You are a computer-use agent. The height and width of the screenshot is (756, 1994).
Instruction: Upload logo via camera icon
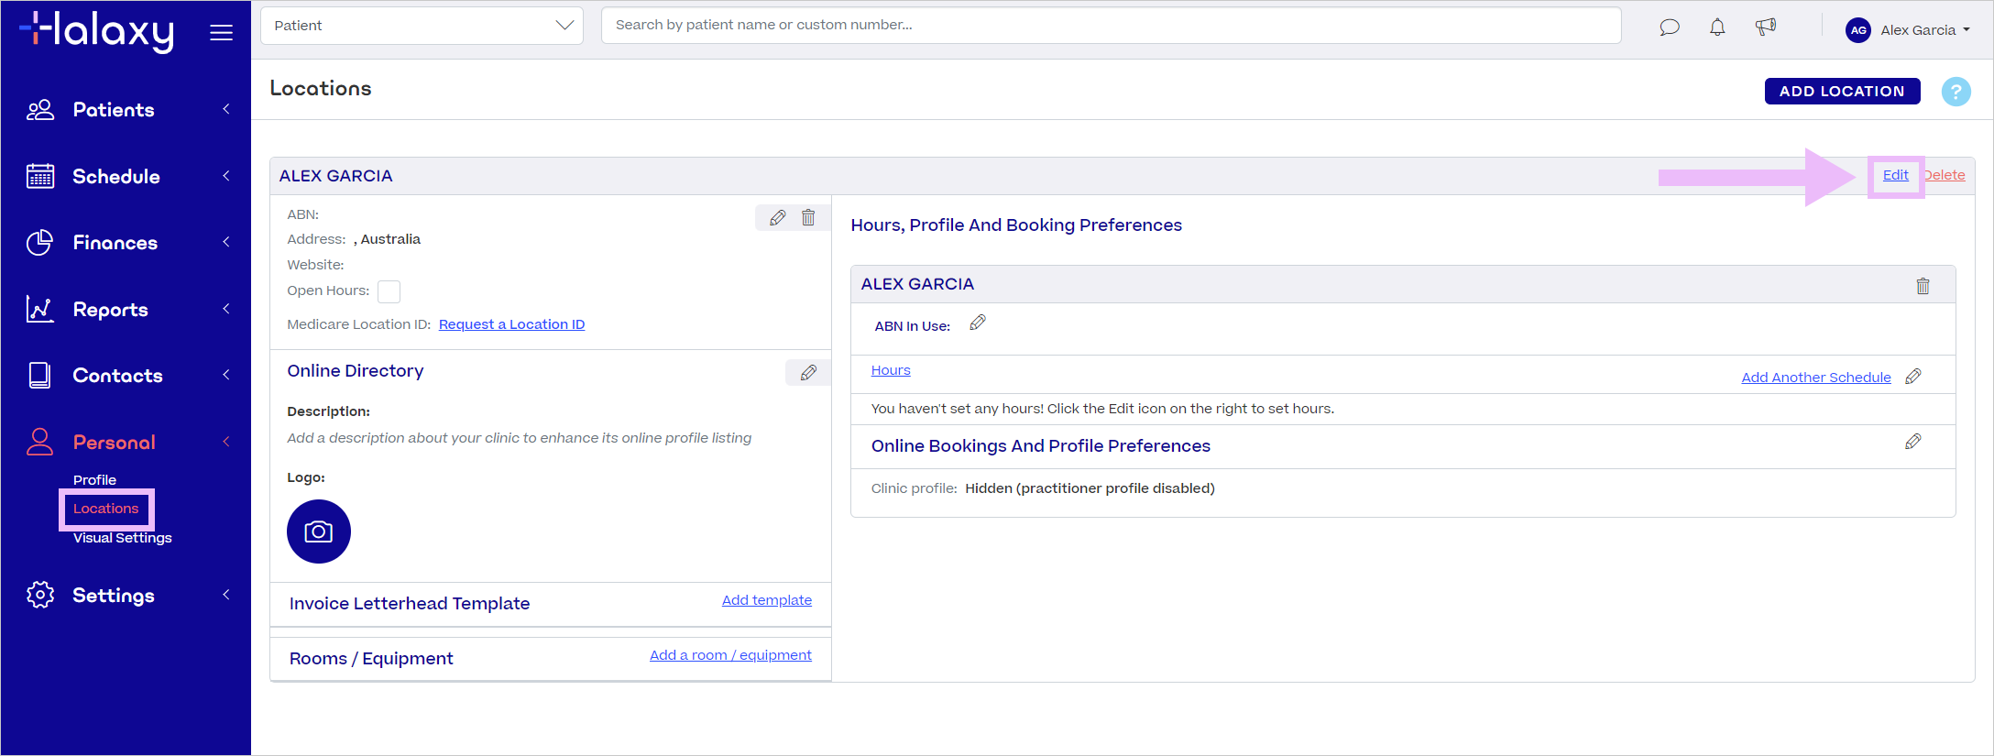(319, 531)
